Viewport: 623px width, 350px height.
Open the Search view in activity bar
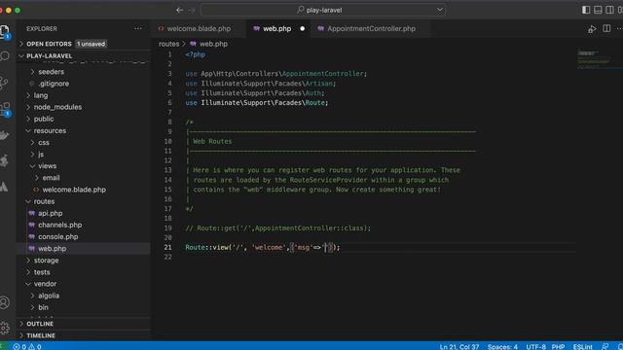[5, 56]
